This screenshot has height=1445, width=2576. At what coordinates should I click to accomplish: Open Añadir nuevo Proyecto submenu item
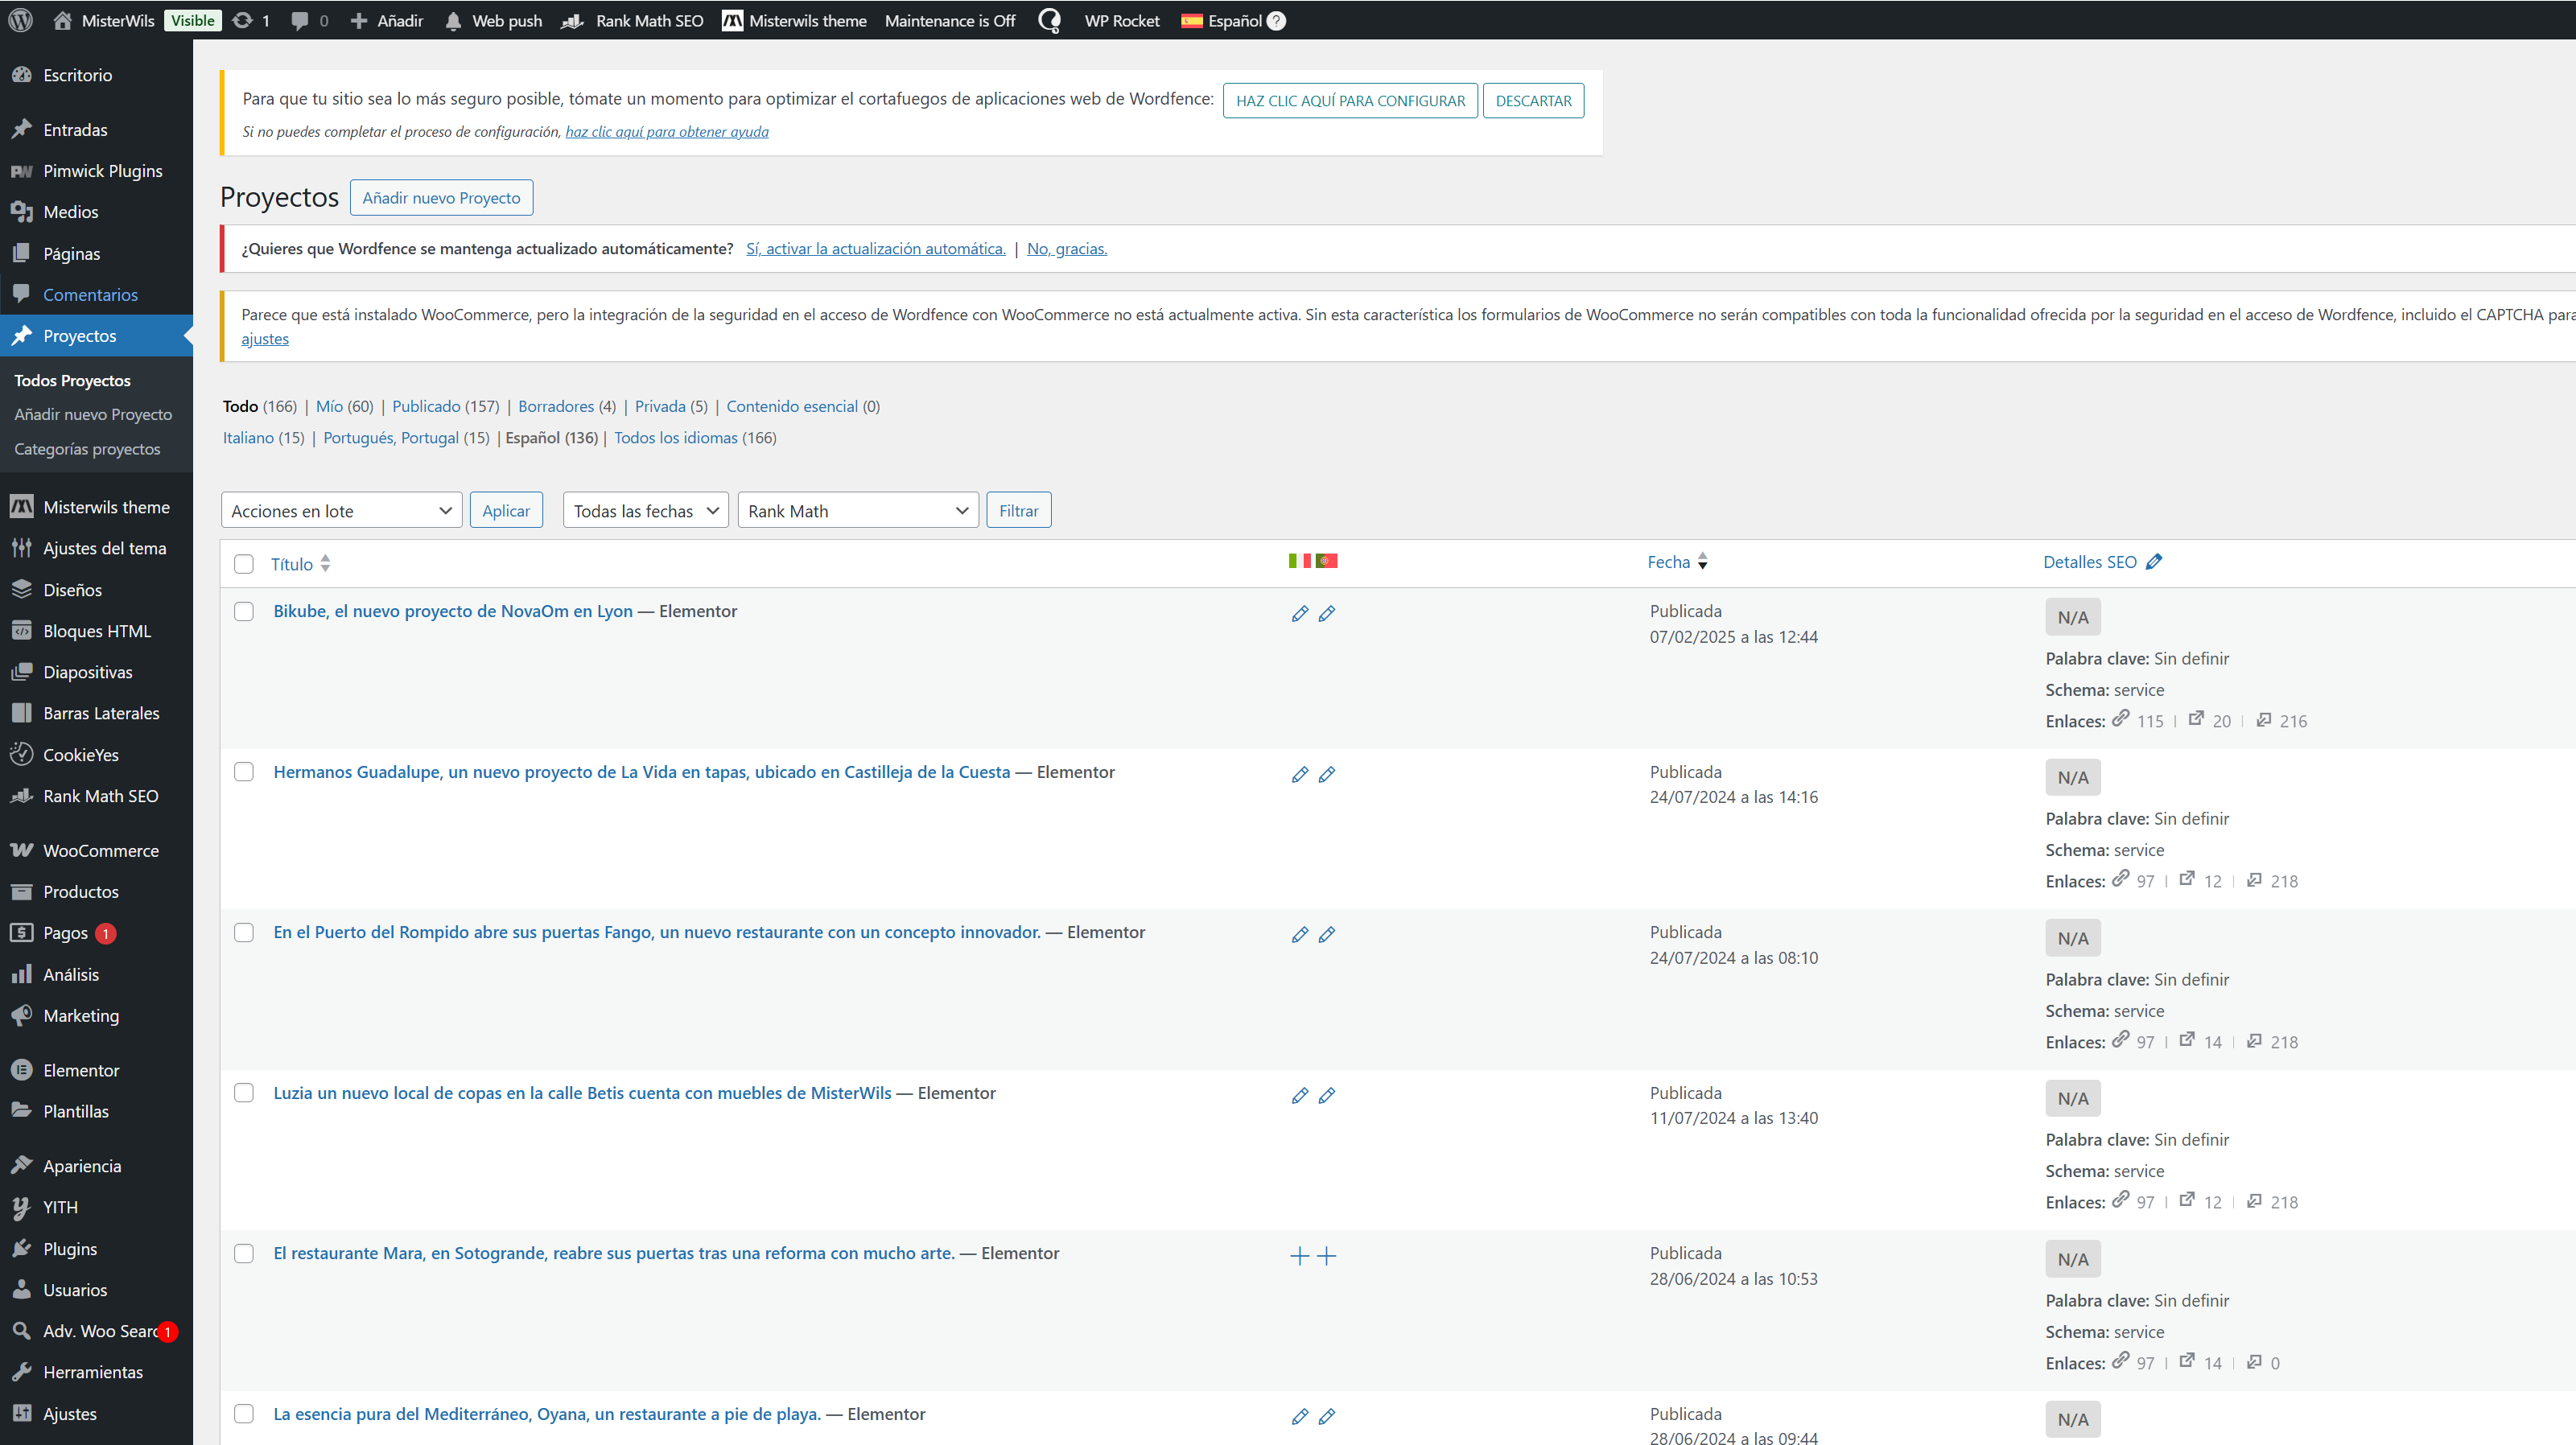93,414
